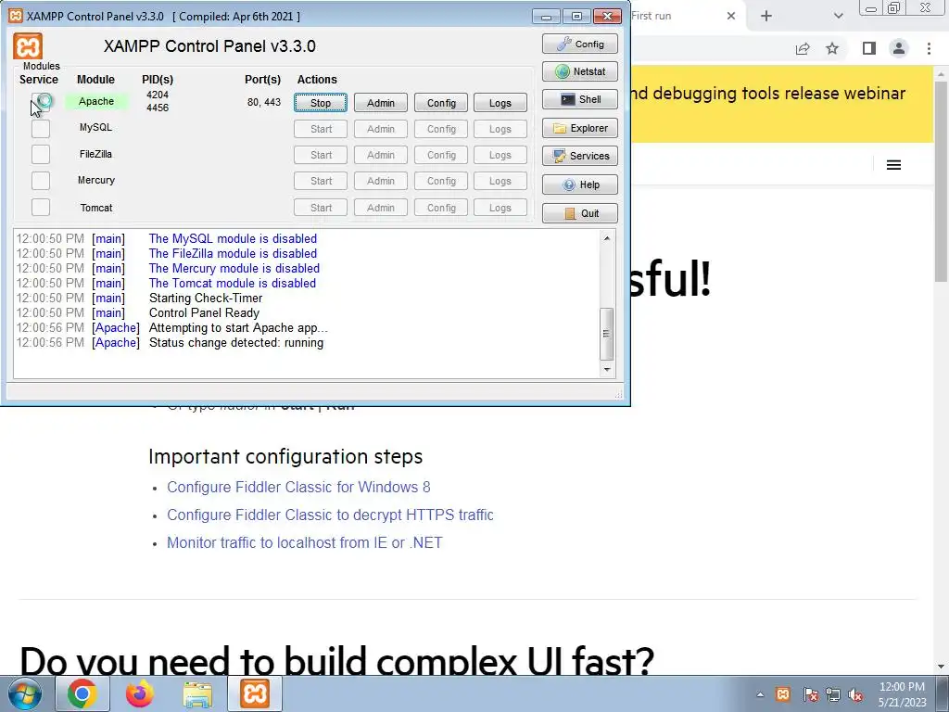Click the XAMPP tray icon

pyautogui.click(x=783, y=693)
